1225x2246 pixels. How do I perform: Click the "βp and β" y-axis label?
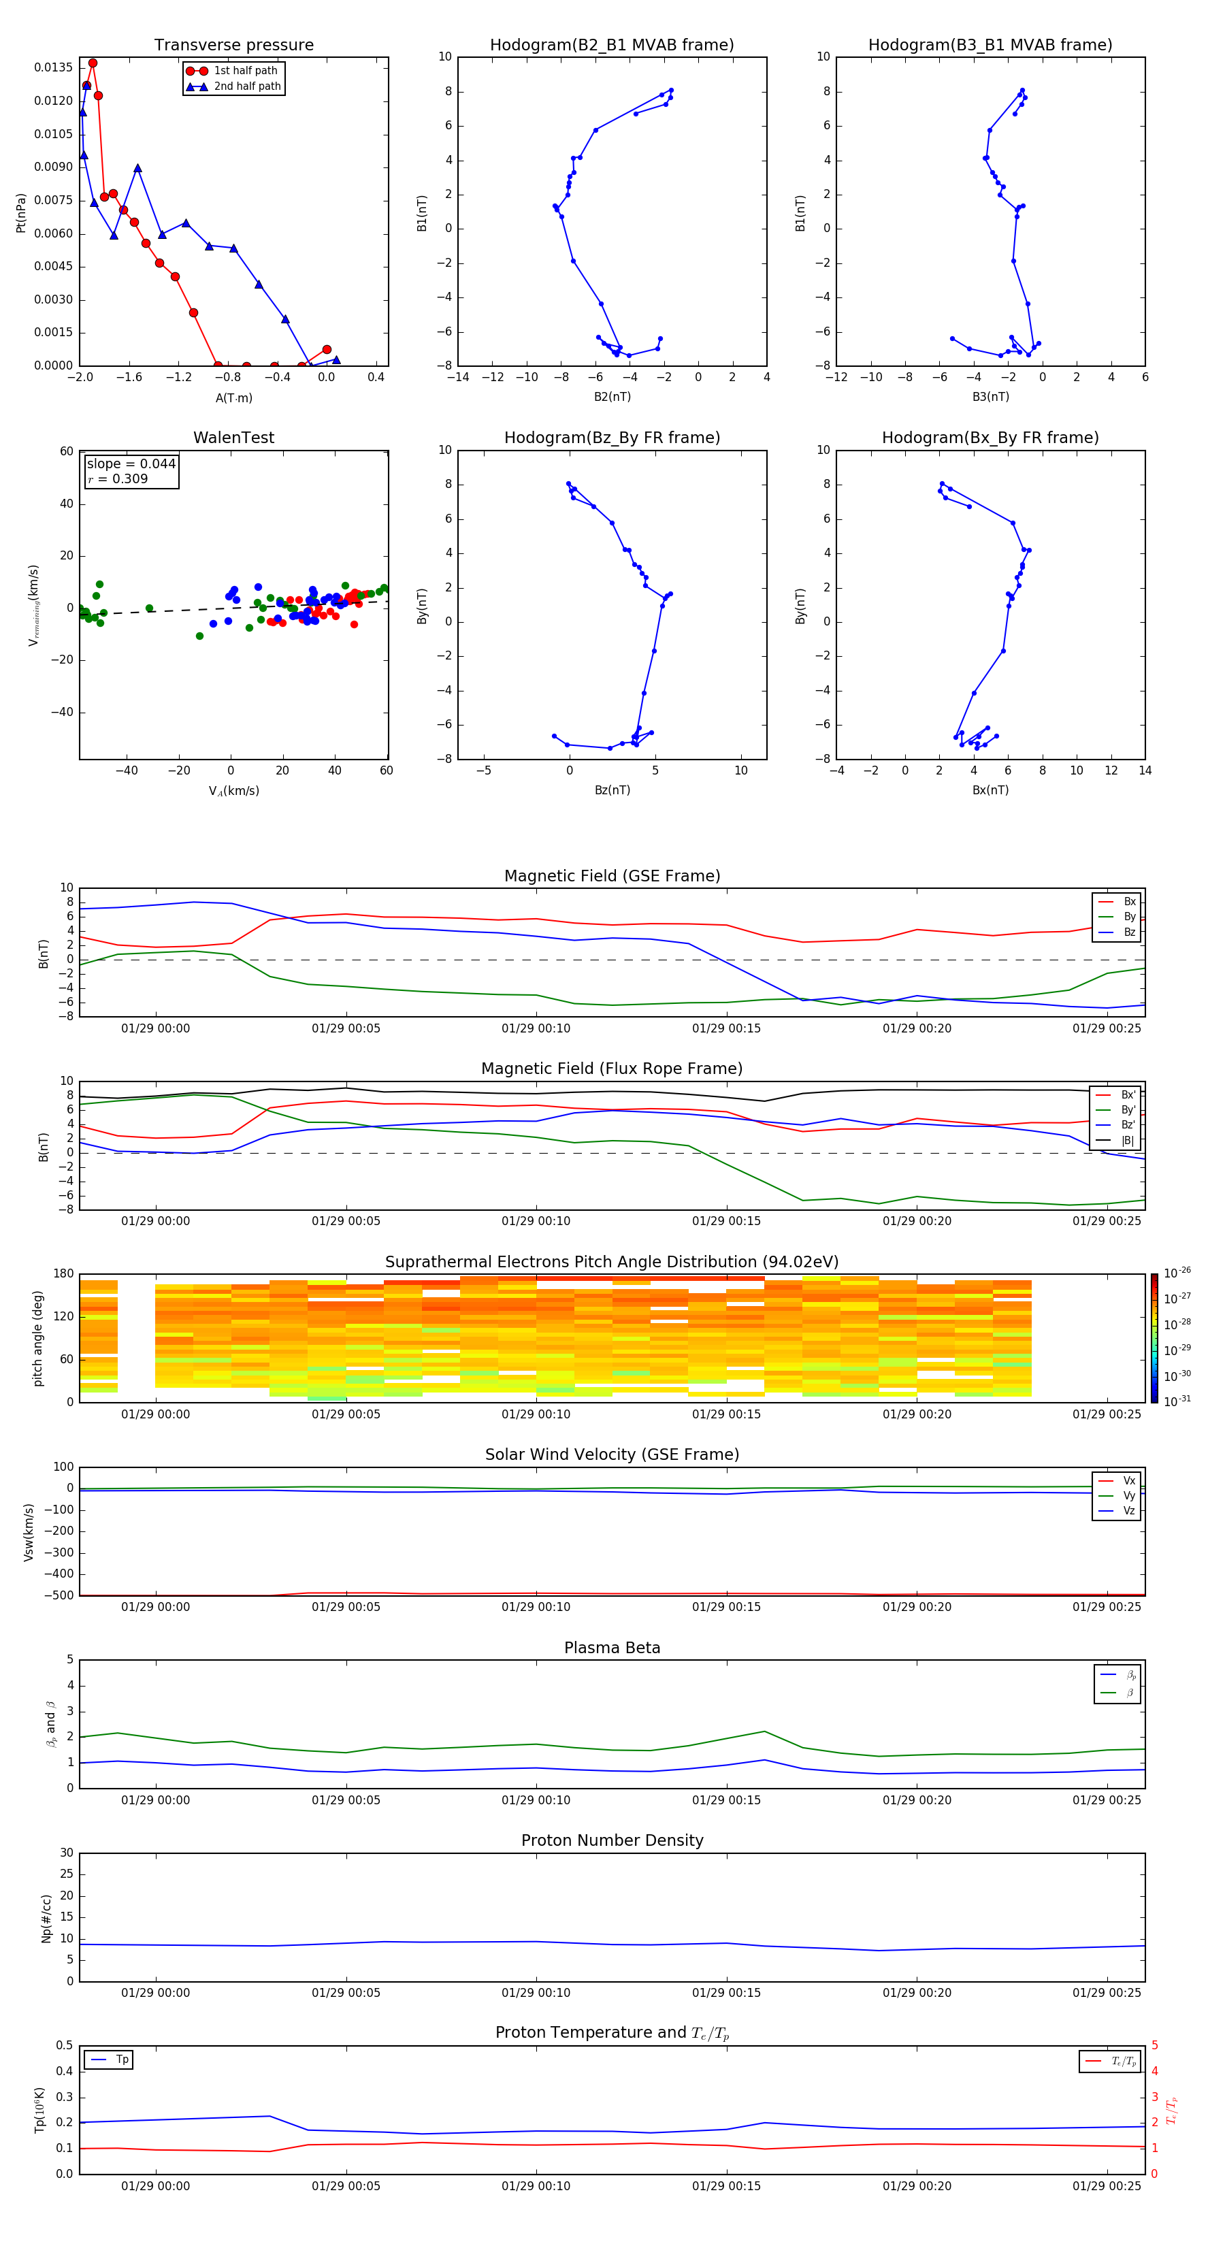(x=50, y=1724)
